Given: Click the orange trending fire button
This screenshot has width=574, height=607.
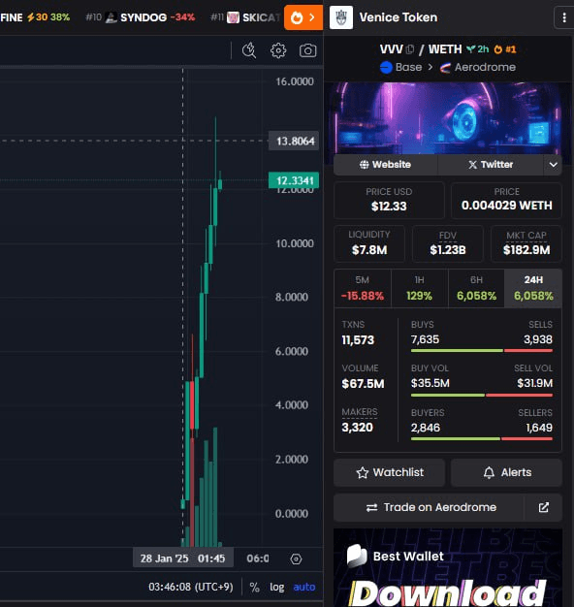Looking at the screenshot, I should click(303, 17).
